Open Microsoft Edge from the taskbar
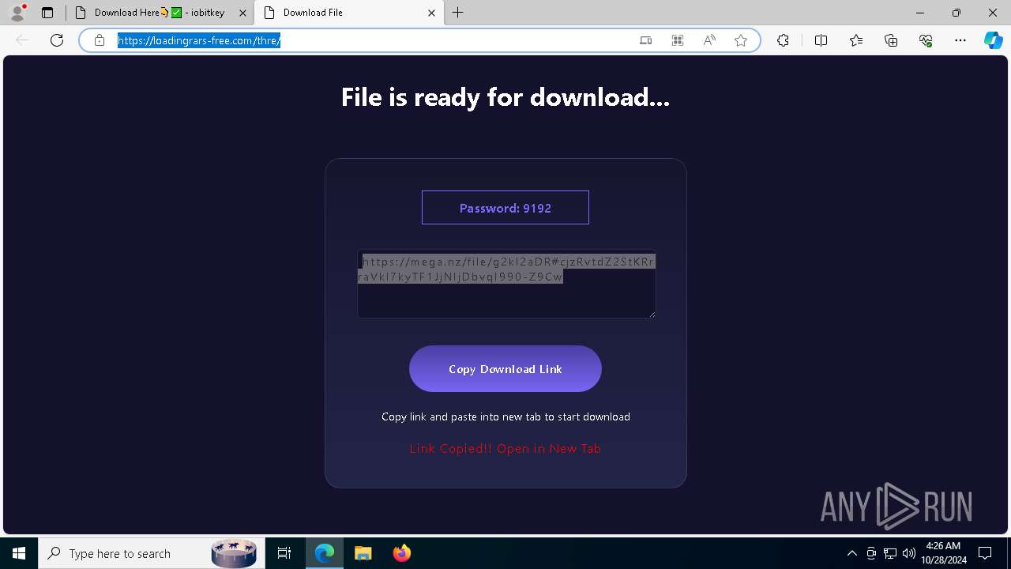 point(325,553)
